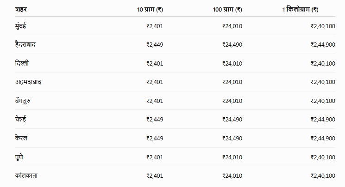
Task: Select the केरल row label
Action: tap(21, 138)
